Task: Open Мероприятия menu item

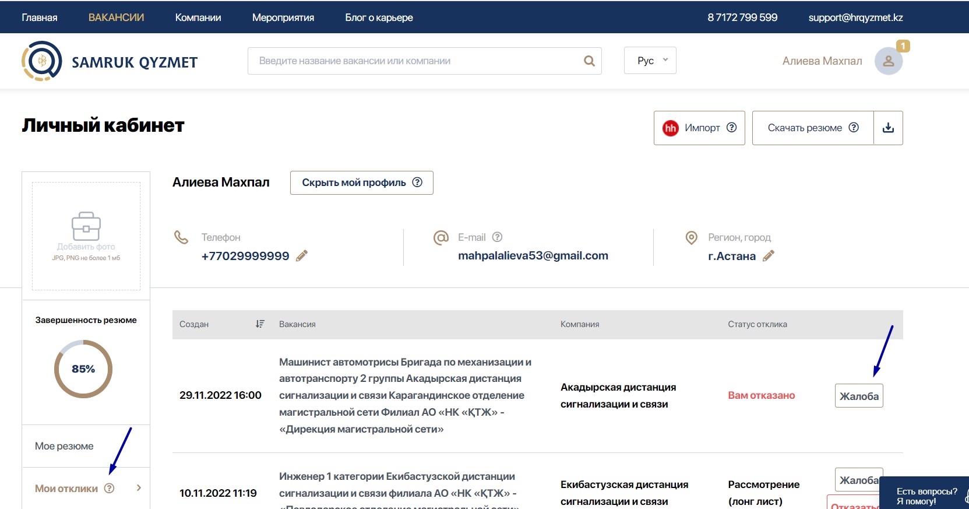Action: click(283, 17)
